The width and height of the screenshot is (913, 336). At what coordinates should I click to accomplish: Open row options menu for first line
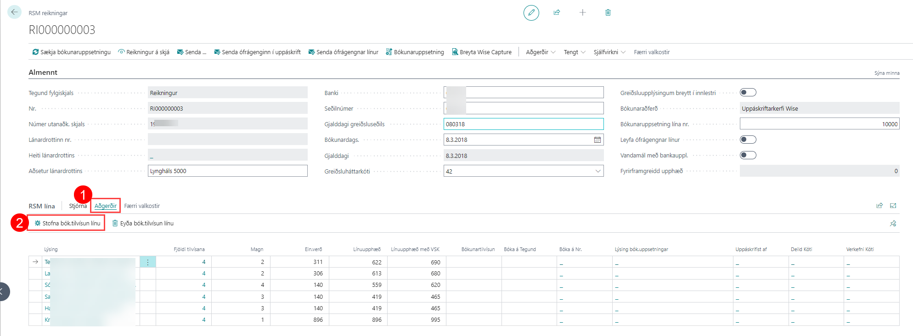coord(147,262)
